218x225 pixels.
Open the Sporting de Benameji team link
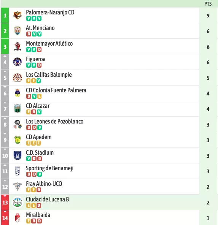pyautogui.click(x=49, y=168)
